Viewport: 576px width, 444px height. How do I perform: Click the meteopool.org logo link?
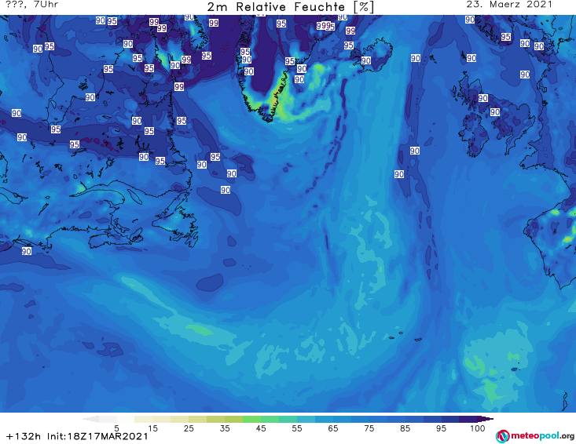pos(535,436)
